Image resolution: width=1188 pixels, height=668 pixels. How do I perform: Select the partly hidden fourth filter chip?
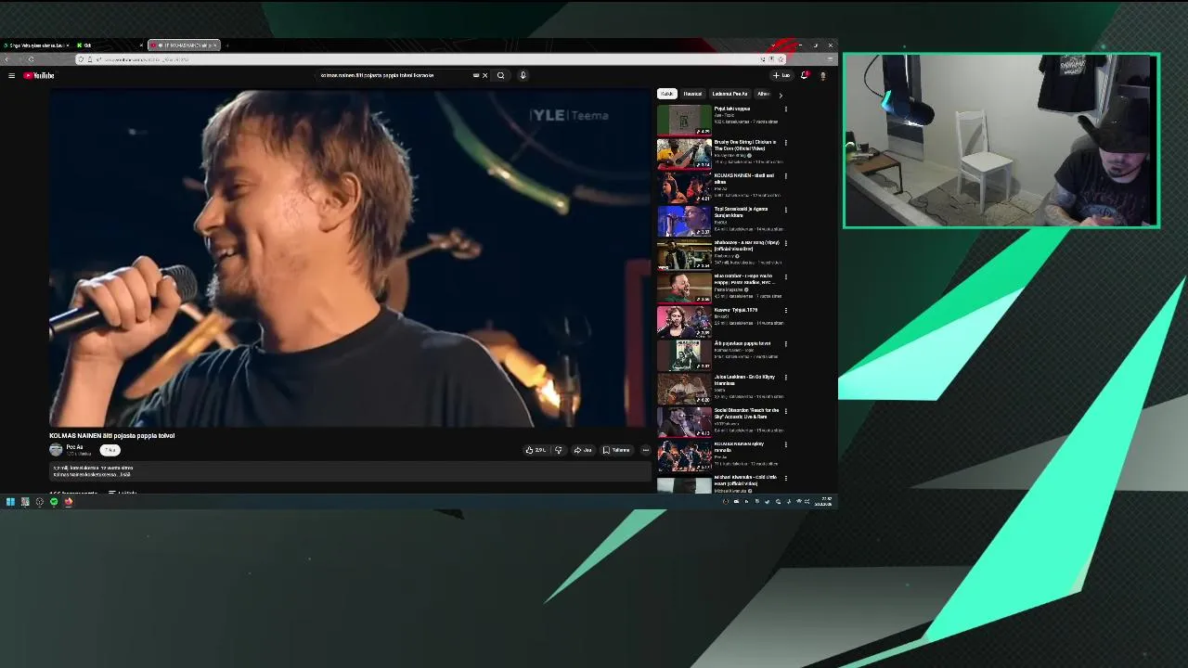(x=763, y=94)
